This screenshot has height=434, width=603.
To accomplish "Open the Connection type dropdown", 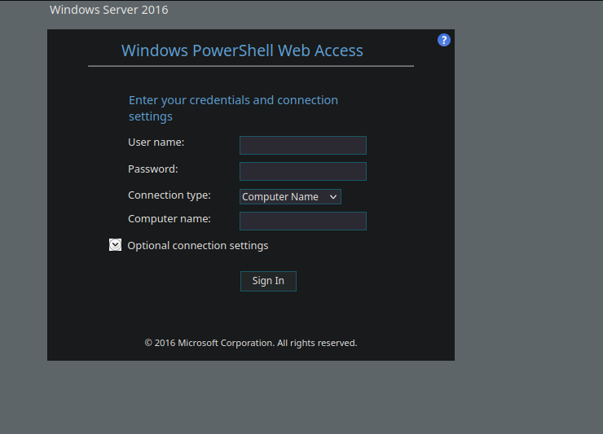I will pyautogui.click(x=290, y=197).
